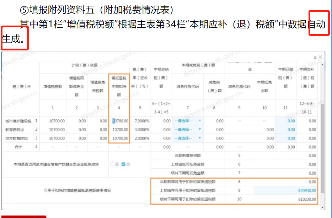This screenshot has height=218, width=332.
Task: Click 本期已缴税额 cell for 教育费附加
Action: [285, 130]
